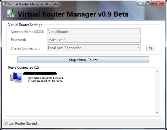Click the peers list scroll down arrow

click(157, 113)
